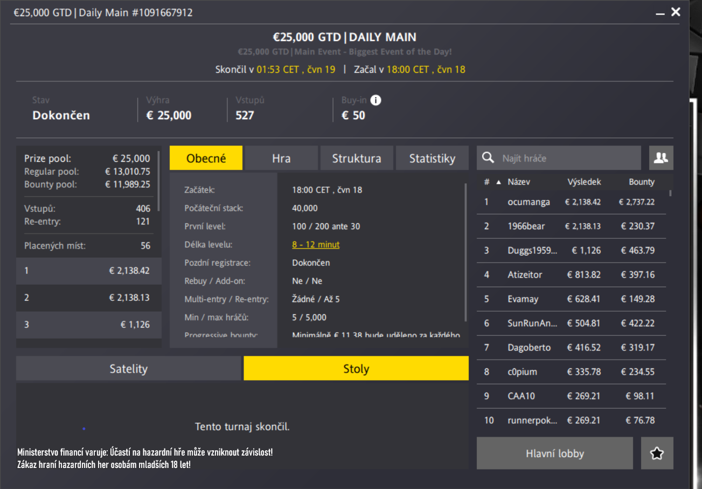The image size is (702, 489).
Task: Switch to the Hra tab
Action: [281, 159]
